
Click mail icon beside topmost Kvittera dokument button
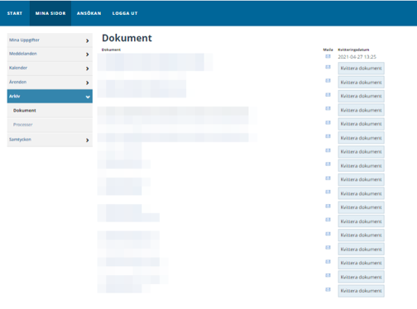tap(328, 67)
